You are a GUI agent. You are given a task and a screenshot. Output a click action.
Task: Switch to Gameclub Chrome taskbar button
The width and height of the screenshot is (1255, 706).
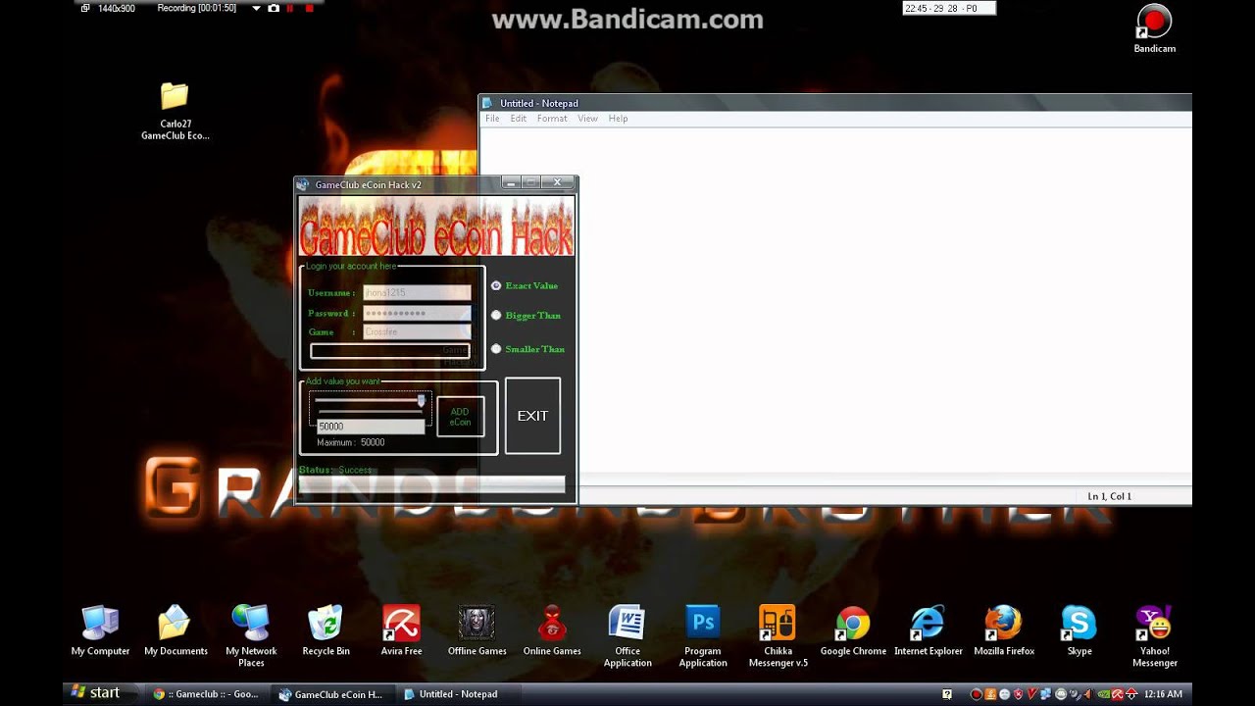[207, 694]
